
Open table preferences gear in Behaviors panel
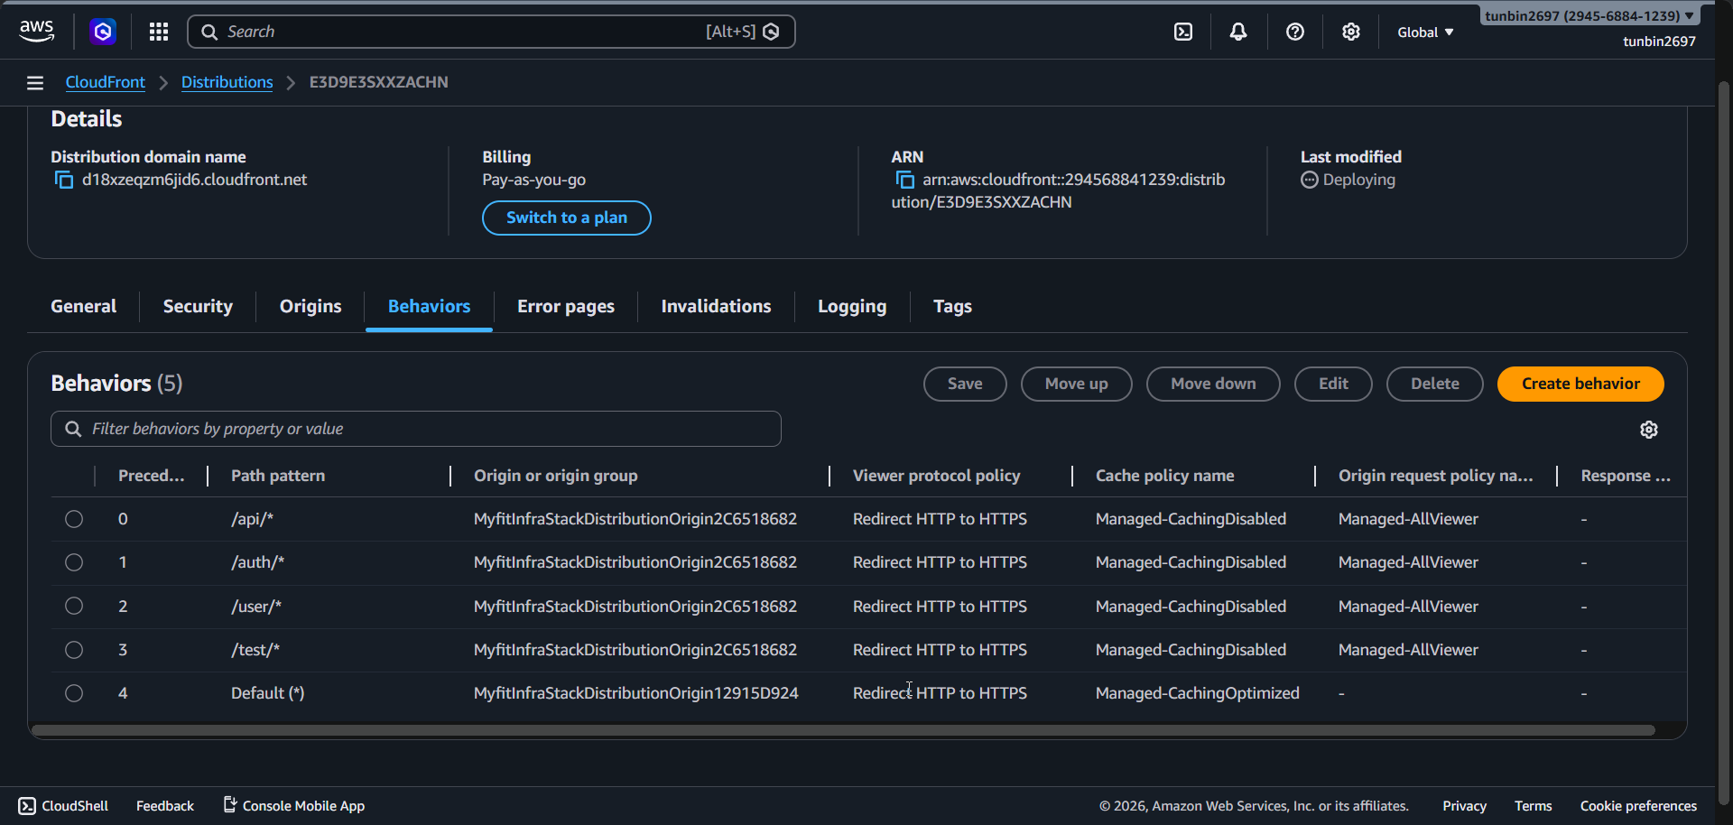coord(1649,430)
